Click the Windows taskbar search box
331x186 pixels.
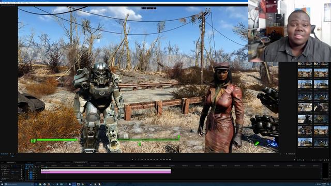pos(20,184)
